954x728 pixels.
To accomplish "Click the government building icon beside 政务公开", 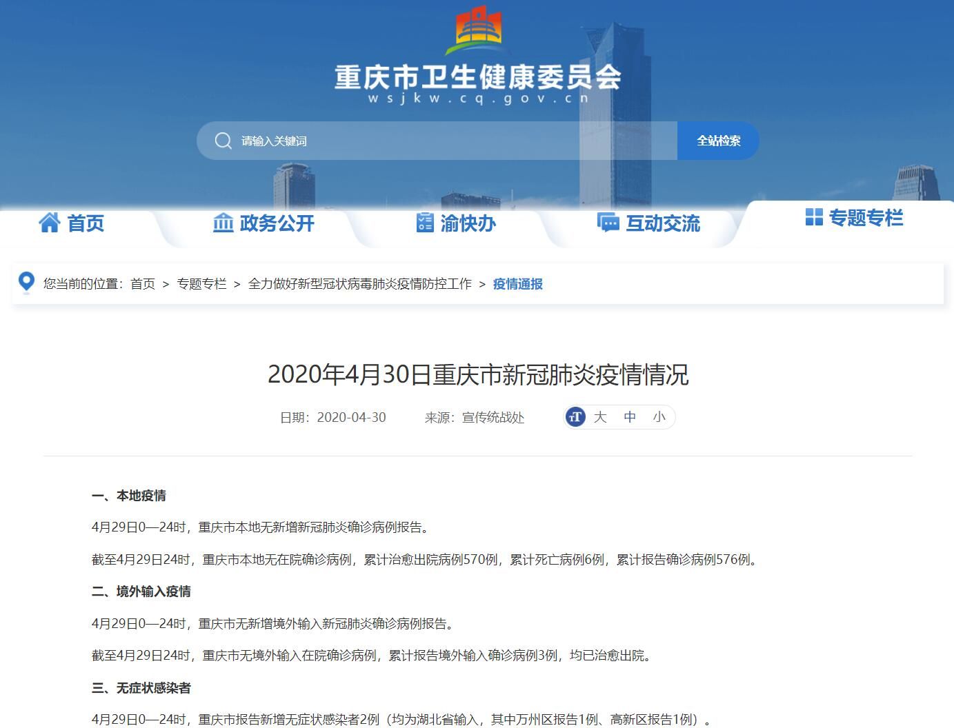I will (223, 223).
